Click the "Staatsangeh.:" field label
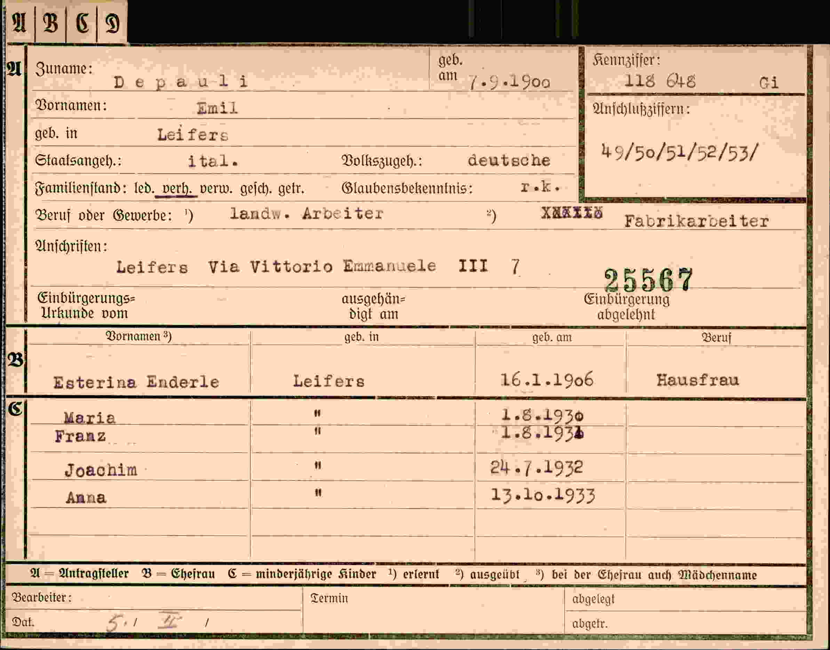 (78, 161)
